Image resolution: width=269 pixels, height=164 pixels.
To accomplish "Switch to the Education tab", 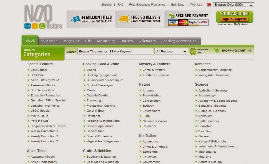I will pos(49,41).
